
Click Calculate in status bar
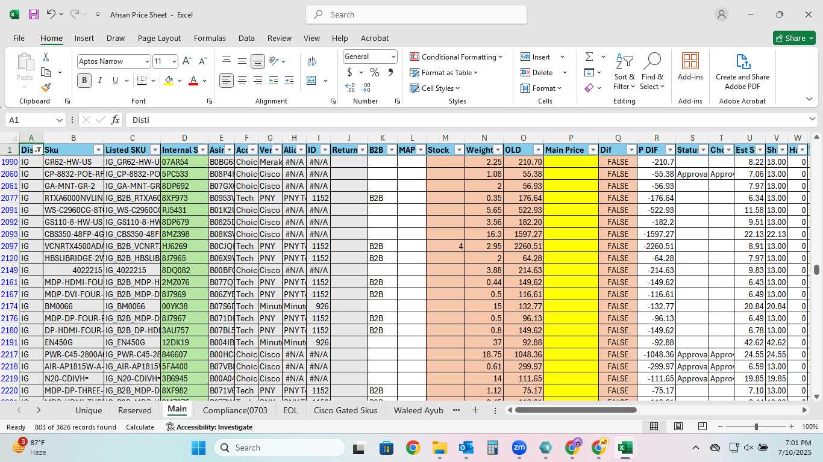(140, 427)
